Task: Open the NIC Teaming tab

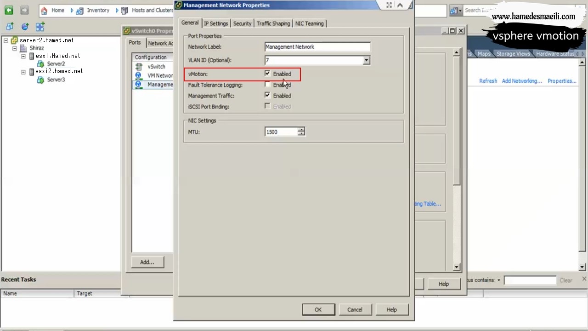Action: click(309, 23)
